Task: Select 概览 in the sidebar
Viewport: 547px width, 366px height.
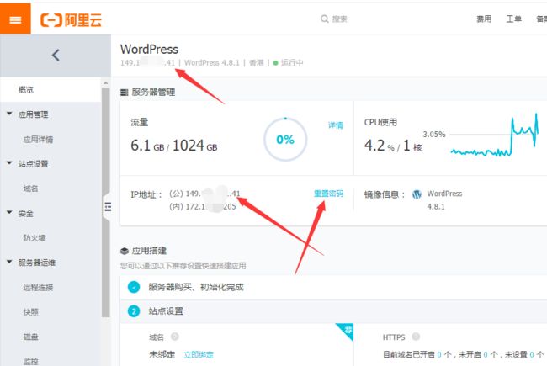Action: coord(50,90)
